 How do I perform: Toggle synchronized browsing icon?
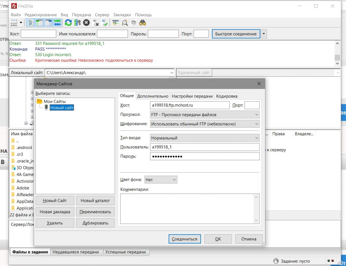(x=133, y=22)
